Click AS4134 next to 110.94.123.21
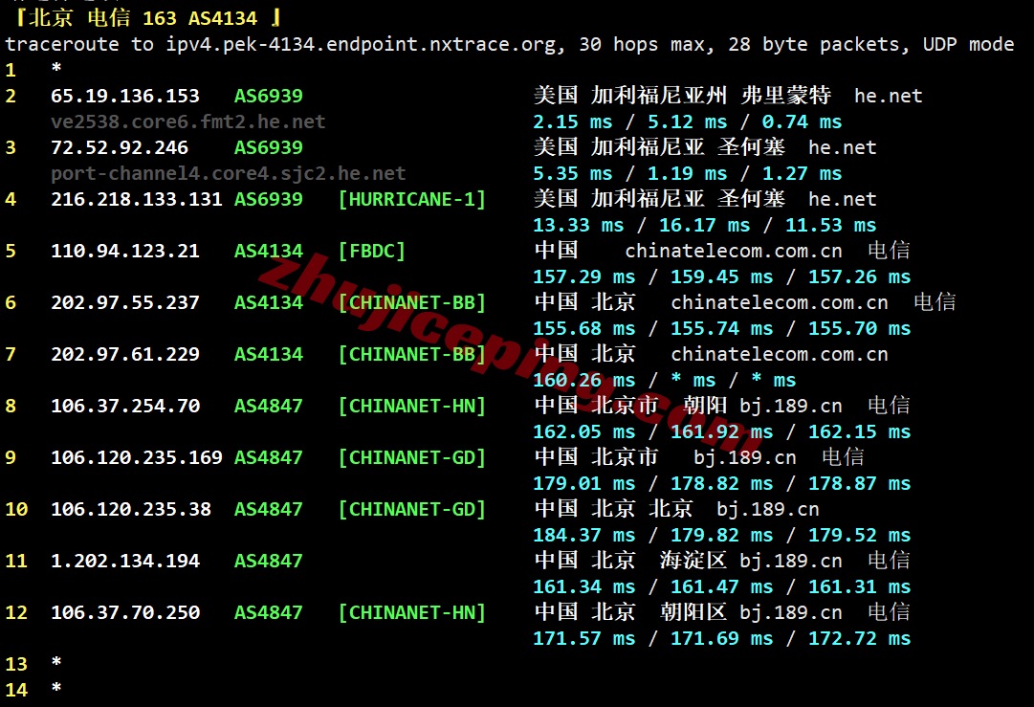The image size is (1034, 707). [x=269, y=252]
